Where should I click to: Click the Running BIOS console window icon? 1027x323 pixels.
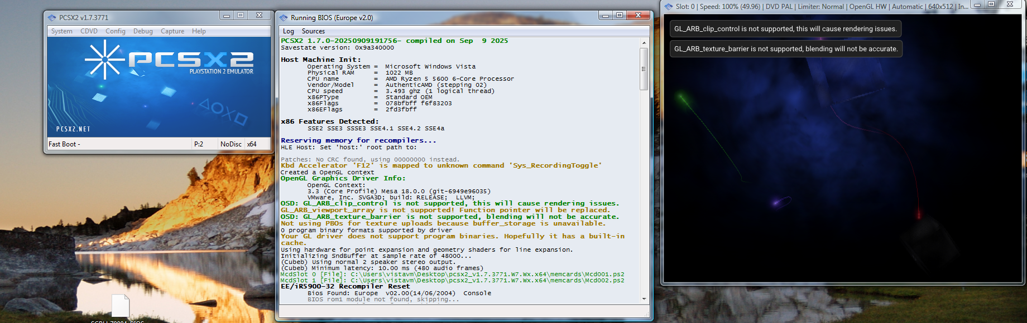coord(284,18)
